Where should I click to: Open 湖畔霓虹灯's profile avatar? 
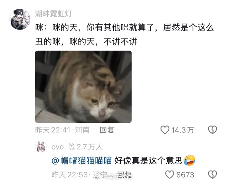pos(20,19)
